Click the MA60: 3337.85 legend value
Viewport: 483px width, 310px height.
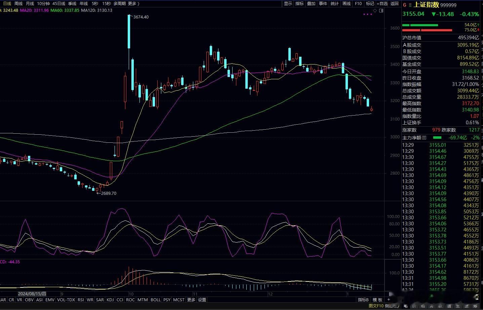point(65,10)
